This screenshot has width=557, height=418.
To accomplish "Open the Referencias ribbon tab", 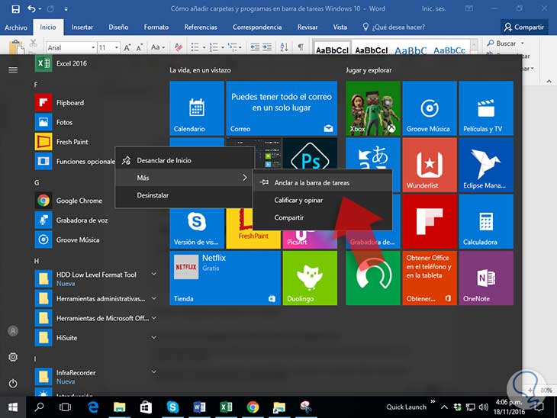I will (x=201, y=27).
